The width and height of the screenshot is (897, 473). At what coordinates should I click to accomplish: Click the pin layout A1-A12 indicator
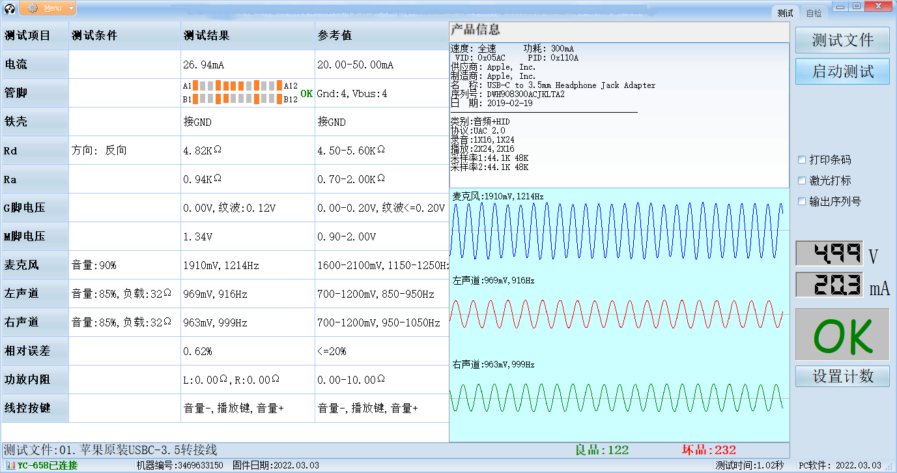tap(238, 86)
